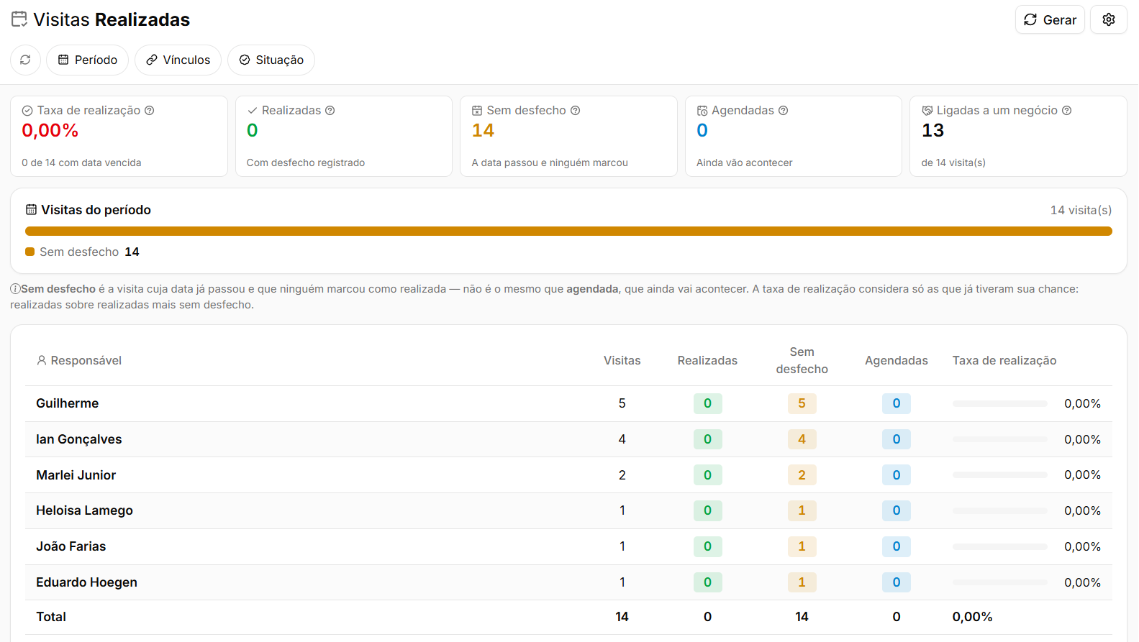Screen dimensions: 1139x642
Task: Select Guilherme's Sem desfecho badge showing 5
Action: [802, 403]
